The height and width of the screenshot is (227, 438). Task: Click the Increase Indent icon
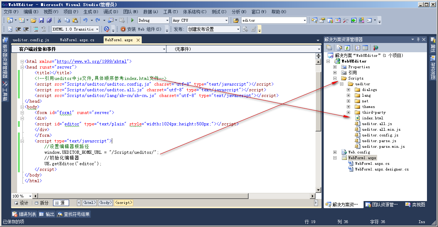26,29
